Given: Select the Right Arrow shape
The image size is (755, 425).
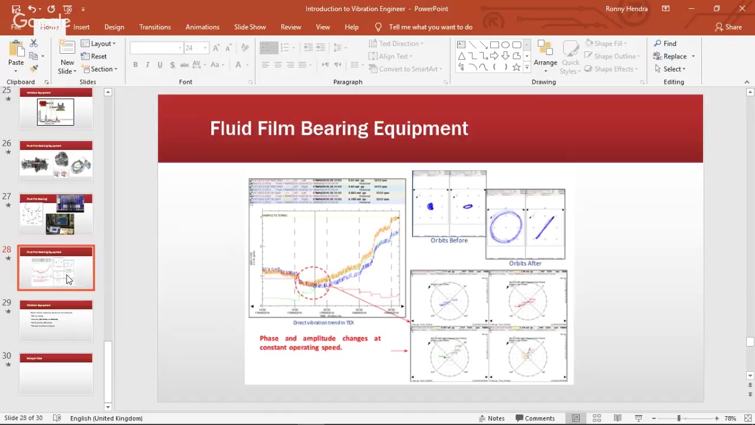Looking at the screenshot, I should (x=494, y=56).
